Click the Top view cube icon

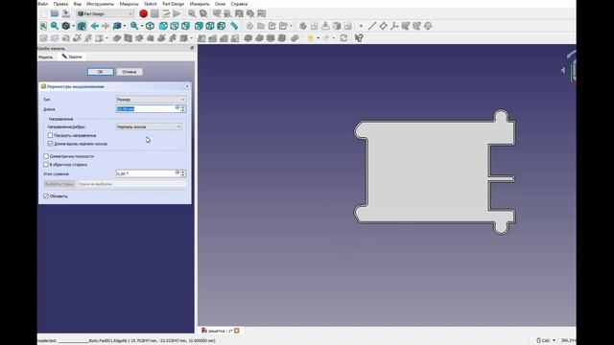coord(175,26)
